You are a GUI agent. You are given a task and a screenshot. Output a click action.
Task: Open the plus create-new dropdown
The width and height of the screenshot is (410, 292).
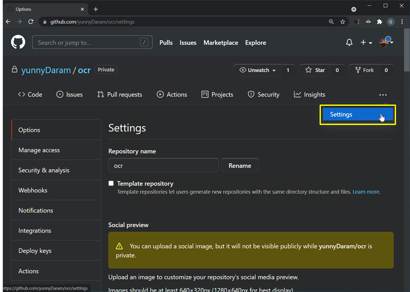[366, 43]
